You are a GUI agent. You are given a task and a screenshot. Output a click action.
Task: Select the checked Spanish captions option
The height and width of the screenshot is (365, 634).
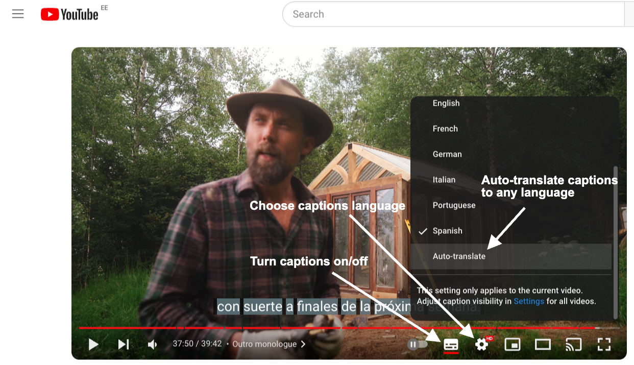(511, 231)
